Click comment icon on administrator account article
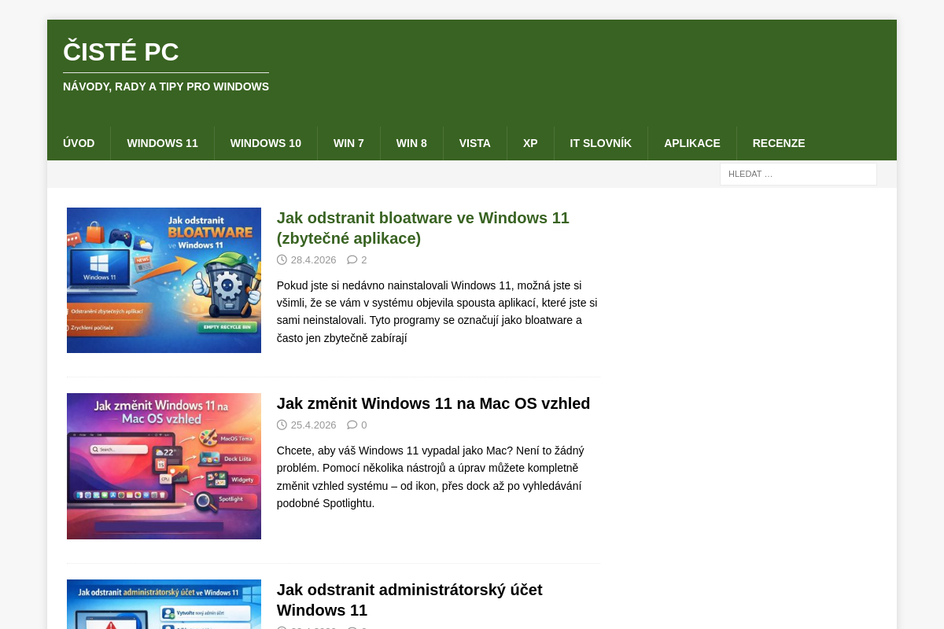Screen dimensions: 944x629 point(352,627)
